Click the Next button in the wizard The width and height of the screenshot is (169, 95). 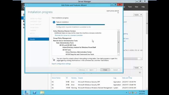click(92, 70)
